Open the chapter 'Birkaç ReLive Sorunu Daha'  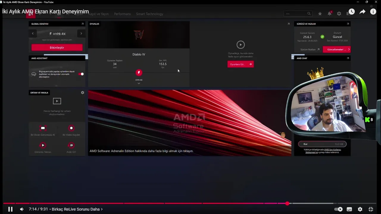point(77,209)
